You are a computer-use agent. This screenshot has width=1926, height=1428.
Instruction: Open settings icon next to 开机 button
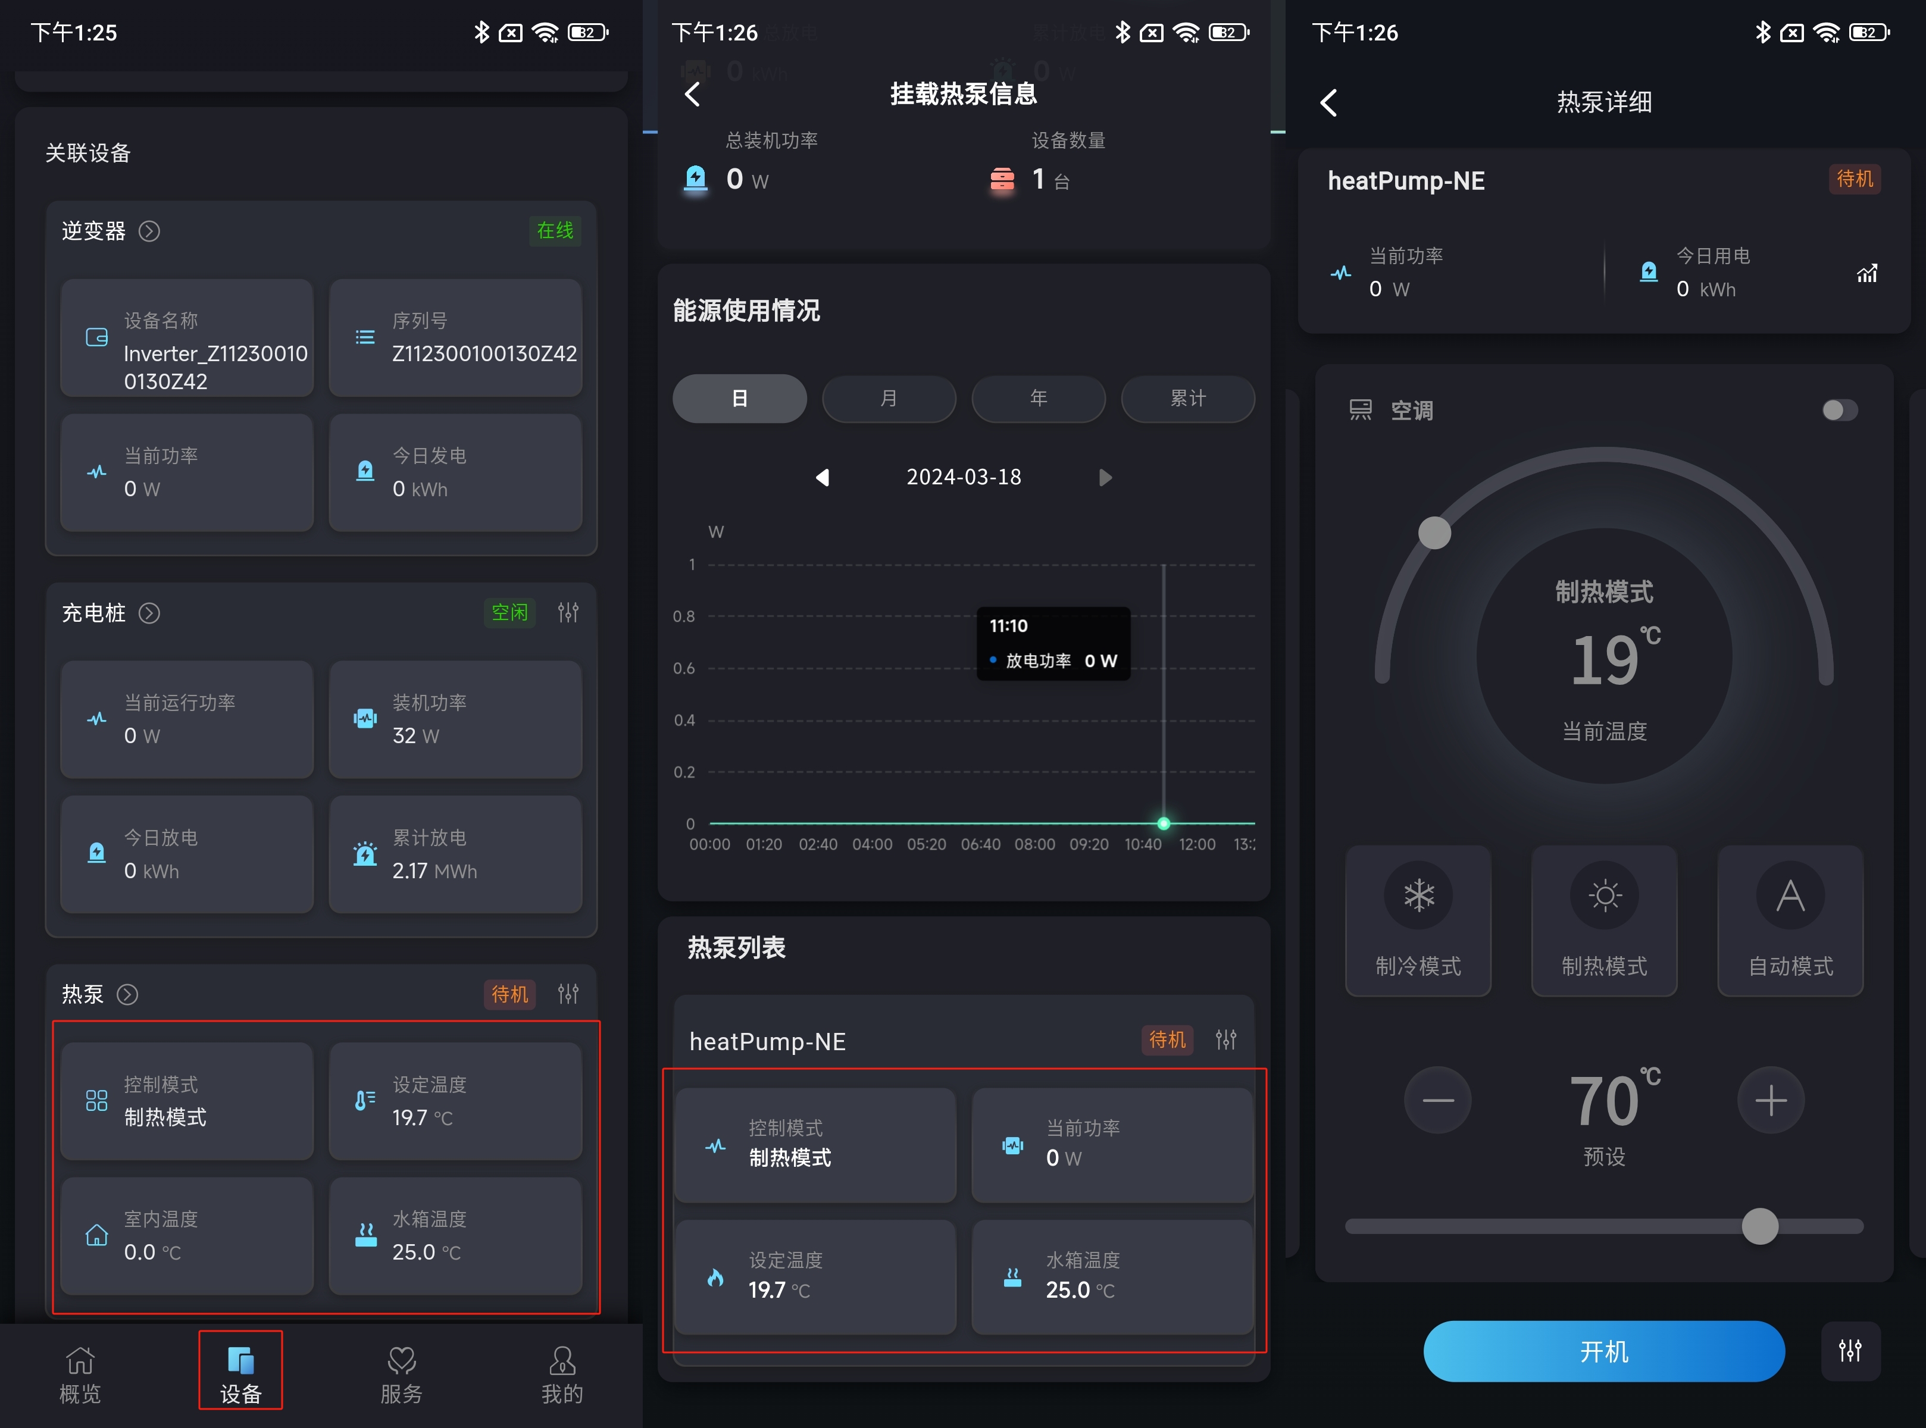click(x=1850, y=1350)
